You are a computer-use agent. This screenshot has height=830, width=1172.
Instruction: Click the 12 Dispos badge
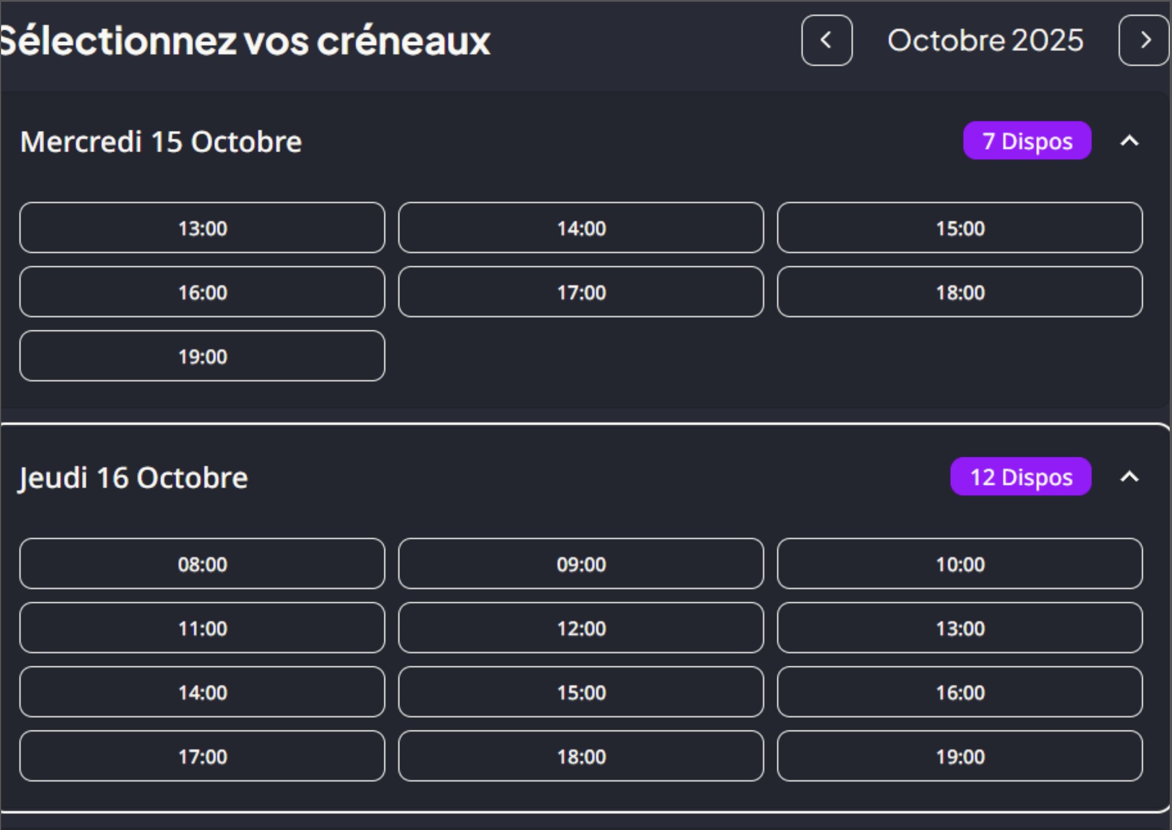(1021, 477)
